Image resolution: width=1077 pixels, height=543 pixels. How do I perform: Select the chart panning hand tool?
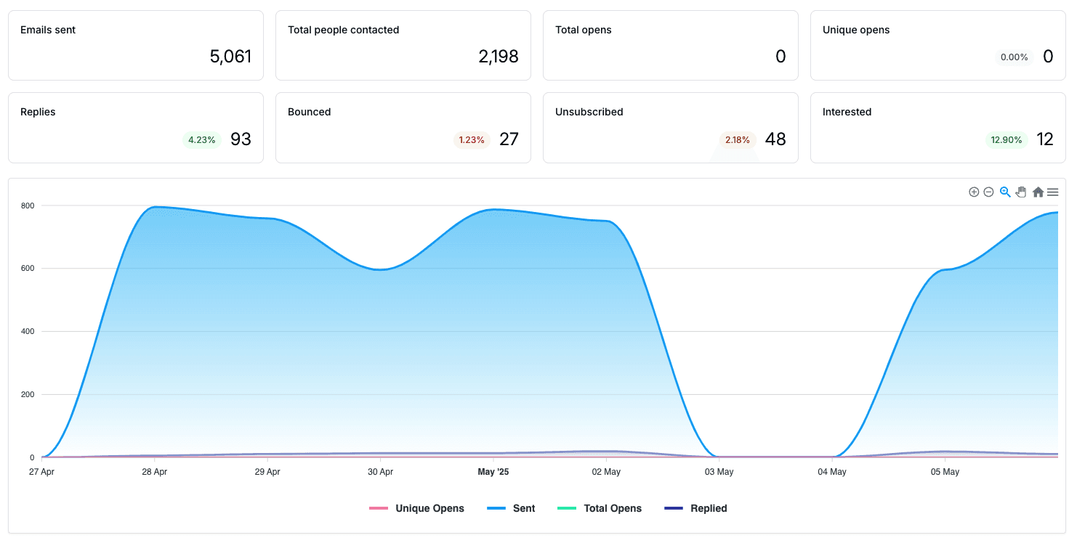tap(1021, 192)
